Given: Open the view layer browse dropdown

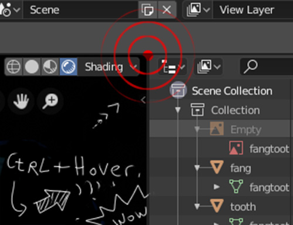Looking at the screenshot, I should (197, 9).
